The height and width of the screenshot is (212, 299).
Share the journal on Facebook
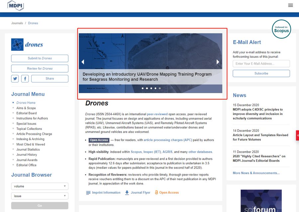click(25, 79)
